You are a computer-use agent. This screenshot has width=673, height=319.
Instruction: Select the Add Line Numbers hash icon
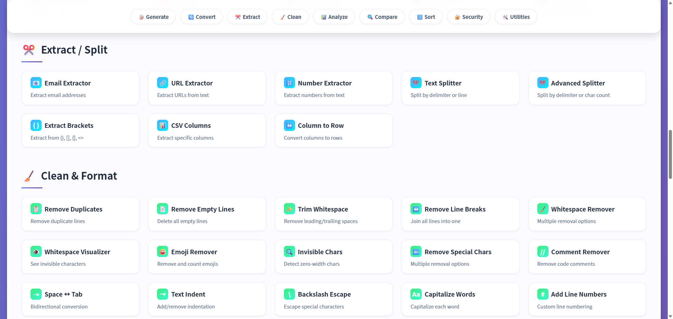[543, 294]
